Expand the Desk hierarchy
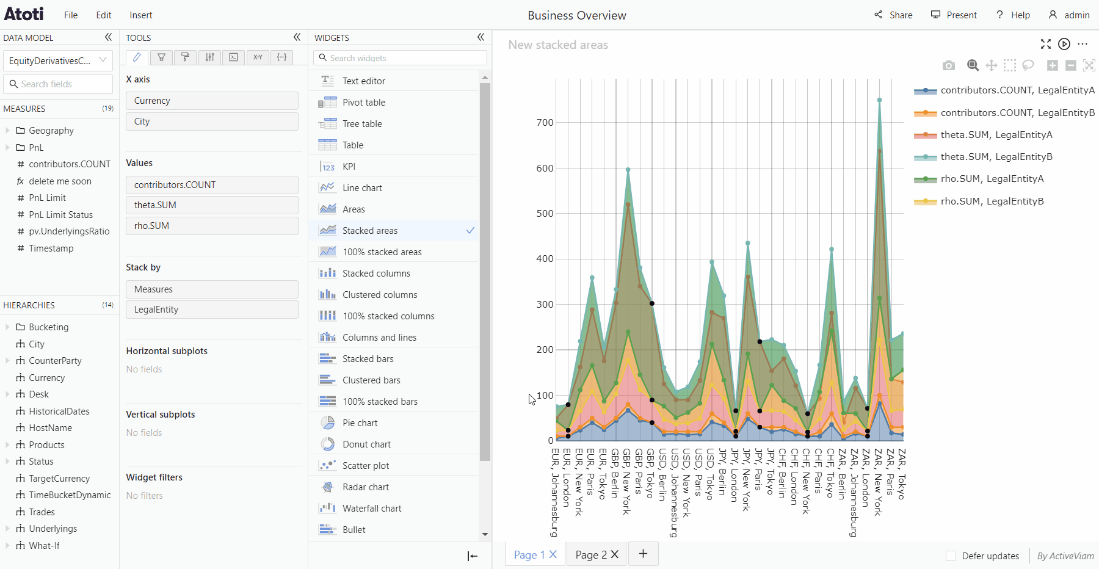The height and width of the screenshot is (569, 1099). 7,394
